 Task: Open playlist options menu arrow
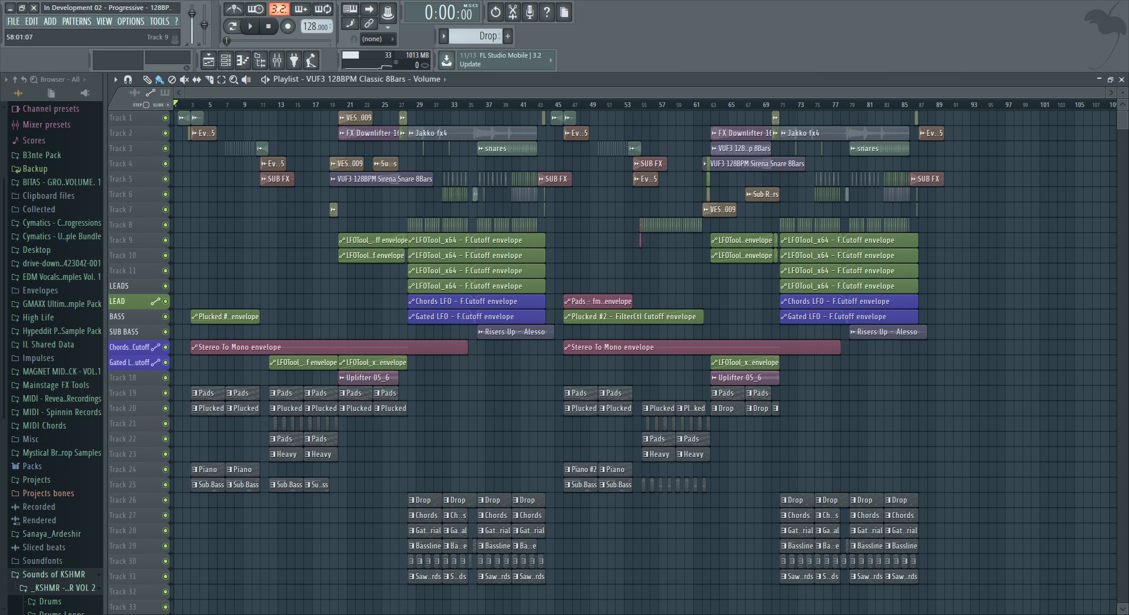tap(116, 79)
